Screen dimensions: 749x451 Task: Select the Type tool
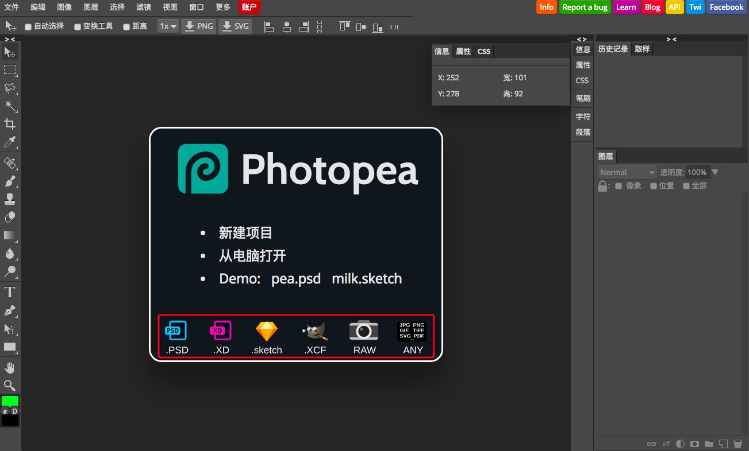(10, 291)
